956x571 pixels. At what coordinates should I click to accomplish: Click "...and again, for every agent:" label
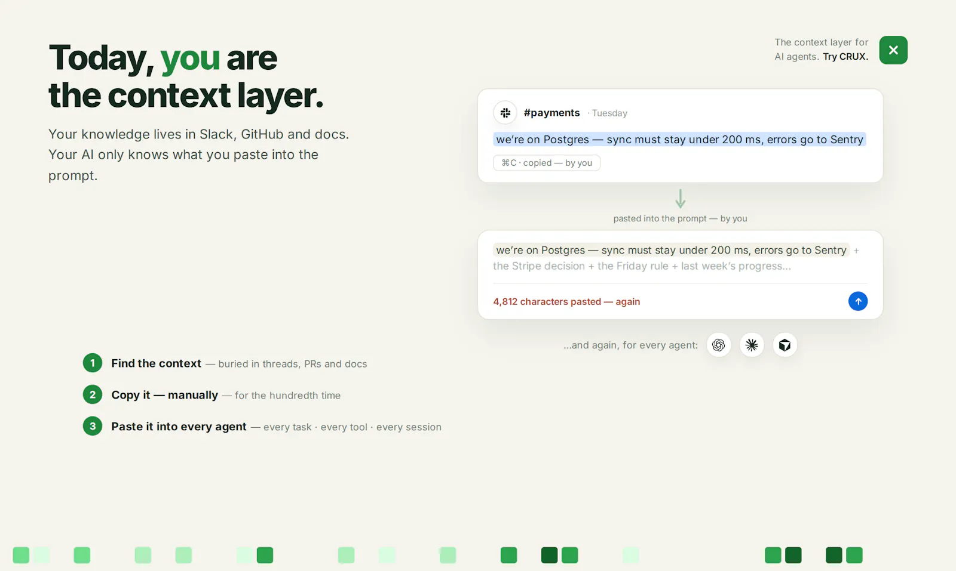(x=630, y=345)
